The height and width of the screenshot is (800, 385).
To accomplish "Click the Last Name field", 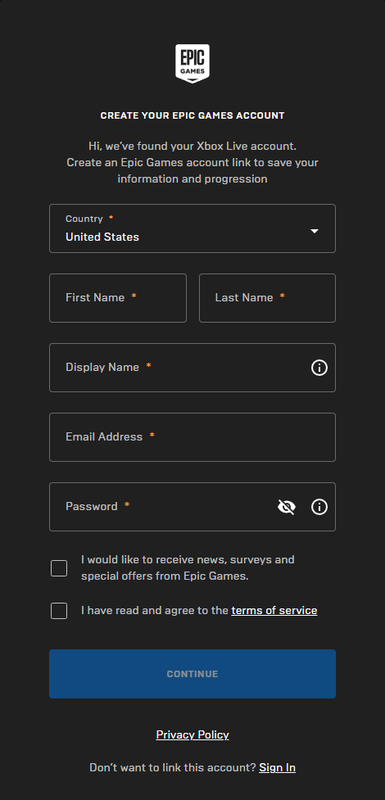I will (x=267, y=298).
